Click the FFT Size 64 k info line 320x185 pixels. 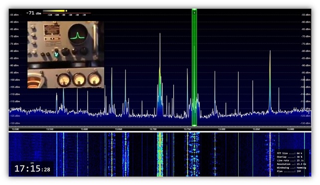click(x=290, y=153)
